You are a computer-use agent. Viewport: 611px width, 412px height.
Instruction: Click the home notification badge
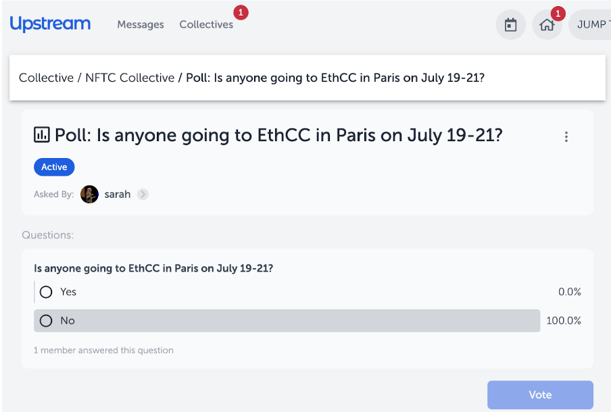[558, 14]
